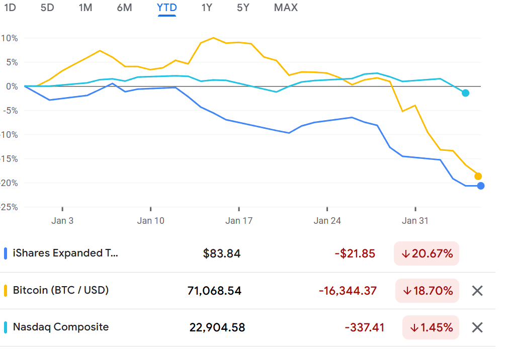Image resolution: width=510 pixels, height=349 pixels.
Task: Show the 1M chart range
Action: 86,8
